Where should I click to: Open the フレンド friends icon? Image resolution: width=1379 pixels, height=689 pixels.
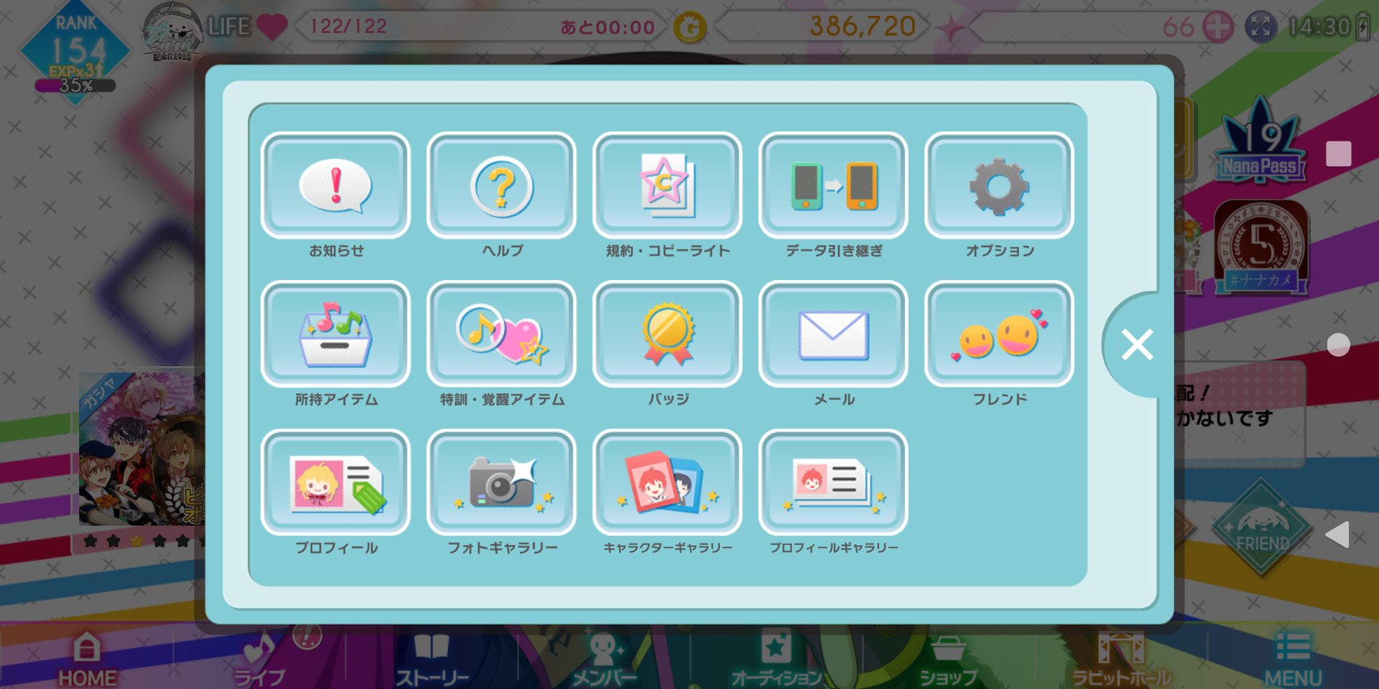(999, 334)
